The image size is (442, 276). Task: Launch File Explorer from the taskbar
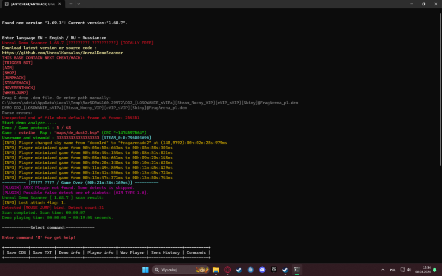(x=216, y=270)
